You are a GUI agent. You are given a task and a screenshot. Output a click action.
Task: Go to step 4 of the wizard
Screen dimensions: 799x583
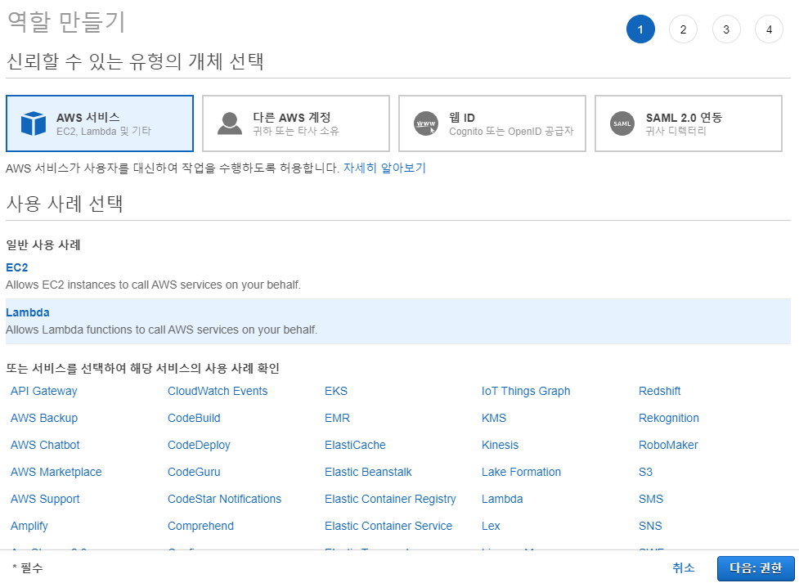(x=769, y=29)
